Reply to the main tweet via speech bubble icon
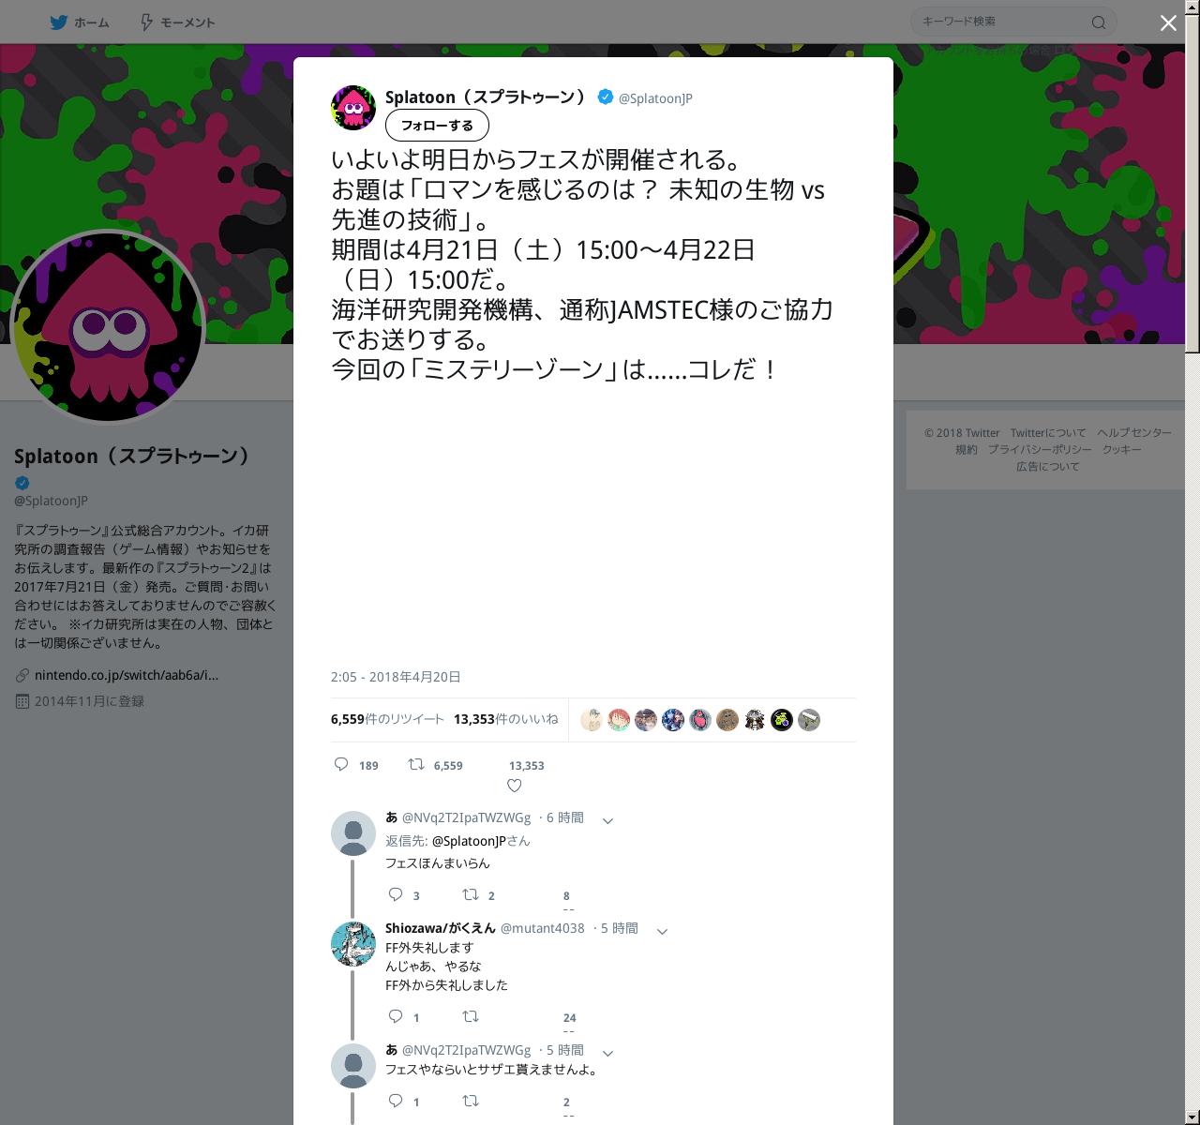Image resolution: width=1200 pixels, height=1125 pixels. click(x=342, y=765)
